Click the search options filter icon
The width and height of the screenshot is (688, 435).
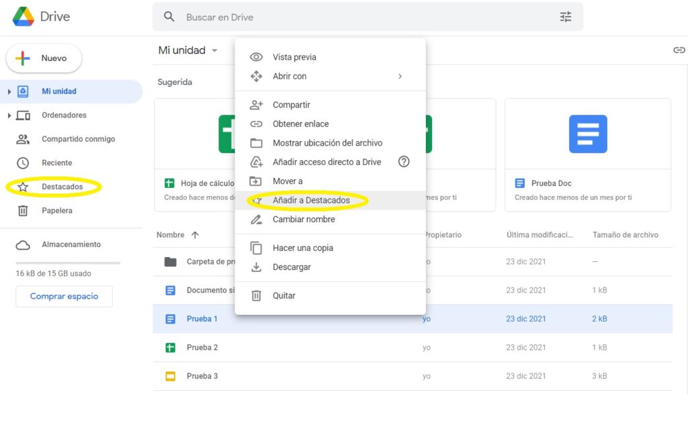point(566,17)
